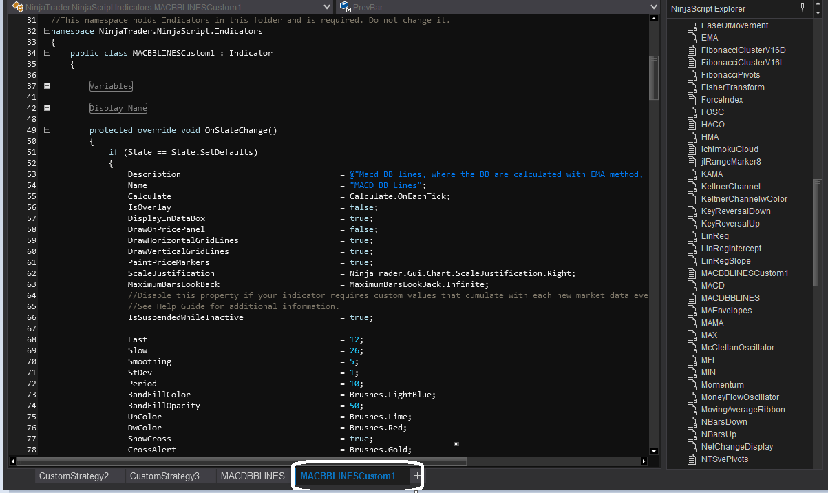Click the code editor vertical scrollbar thumb
828x493 pixels.
point(654,78)
